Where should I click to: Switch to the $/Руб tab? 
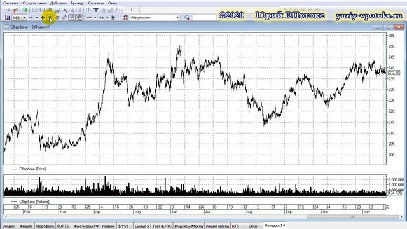(123, 226)
